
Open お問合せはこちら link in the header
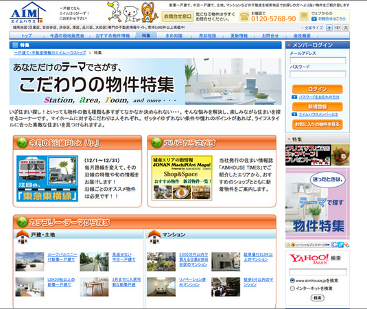coord(332,19)
